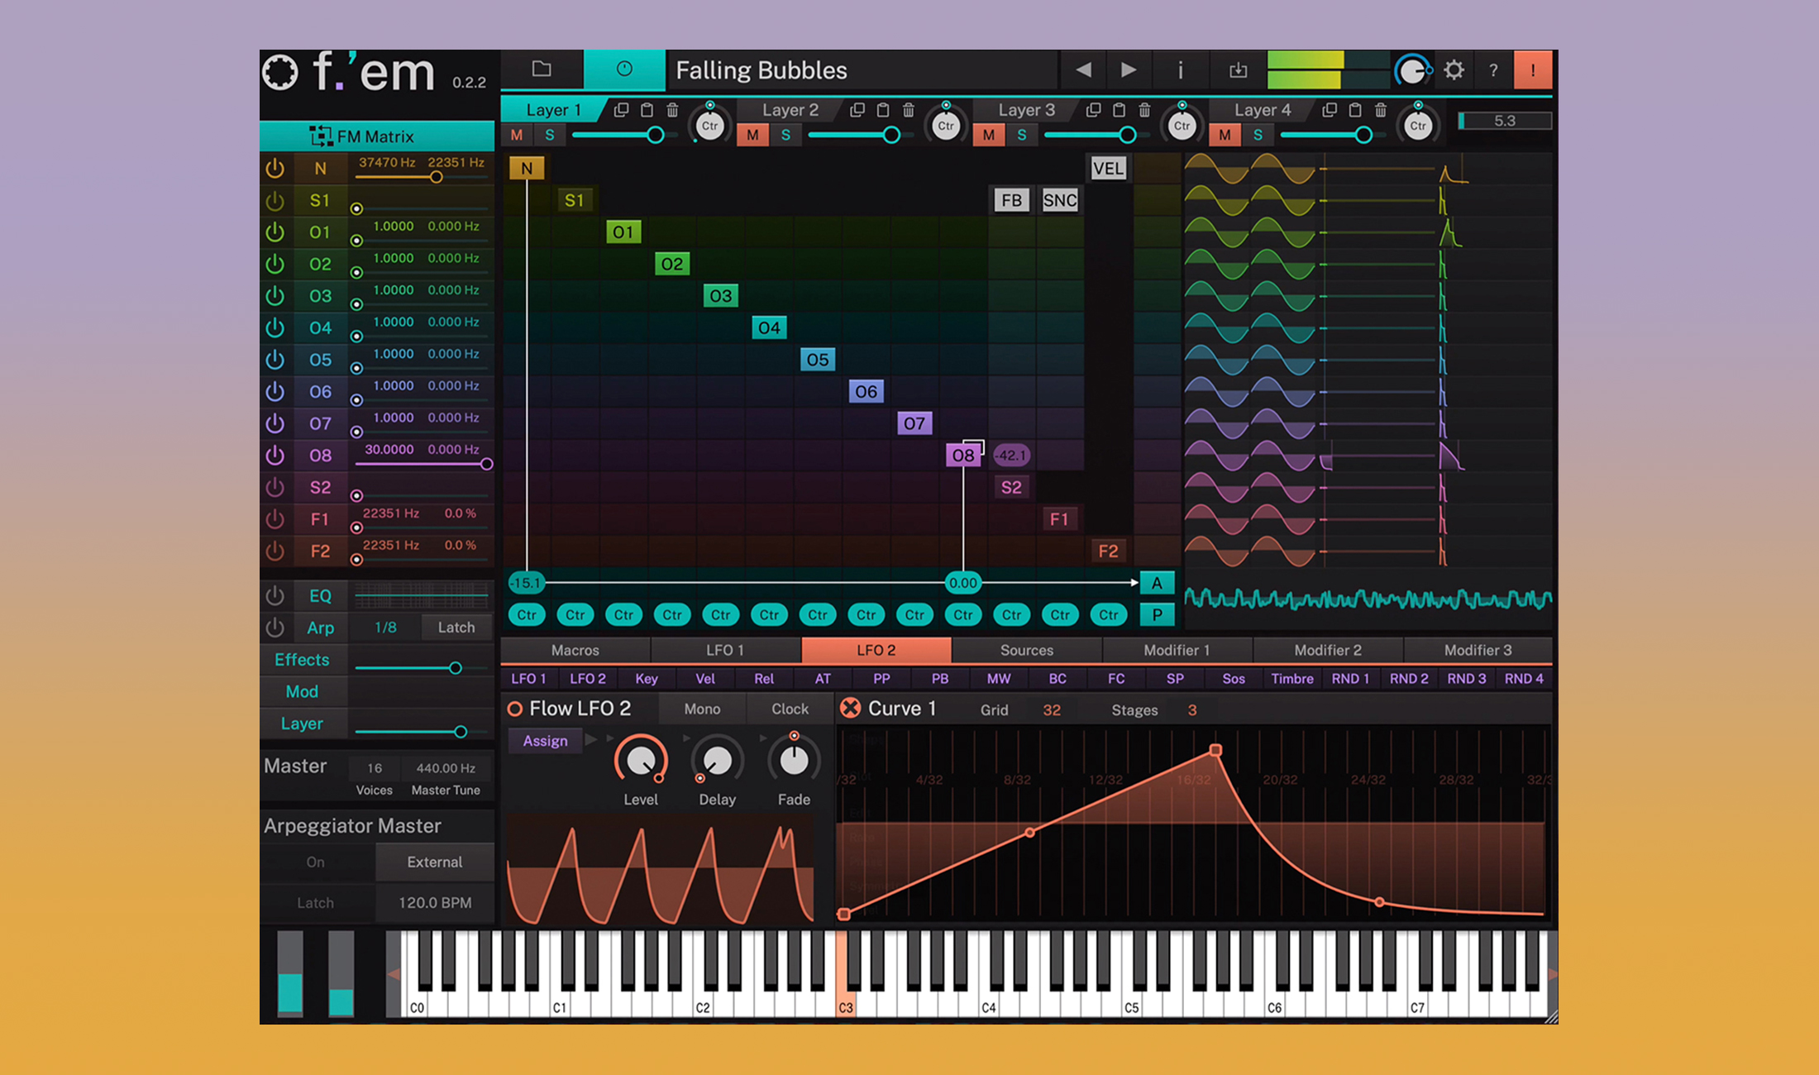The width and height of the screenshot is (1819, 1075).
Task: Open help using the question mark icon
Action: 1493,69
